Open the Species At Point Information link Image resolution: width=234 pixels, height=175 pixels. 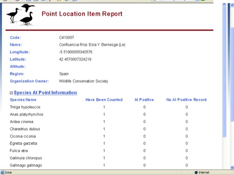click(x=45, y=92)
